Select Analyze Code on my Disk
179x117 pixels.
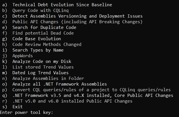click(42, 61)
